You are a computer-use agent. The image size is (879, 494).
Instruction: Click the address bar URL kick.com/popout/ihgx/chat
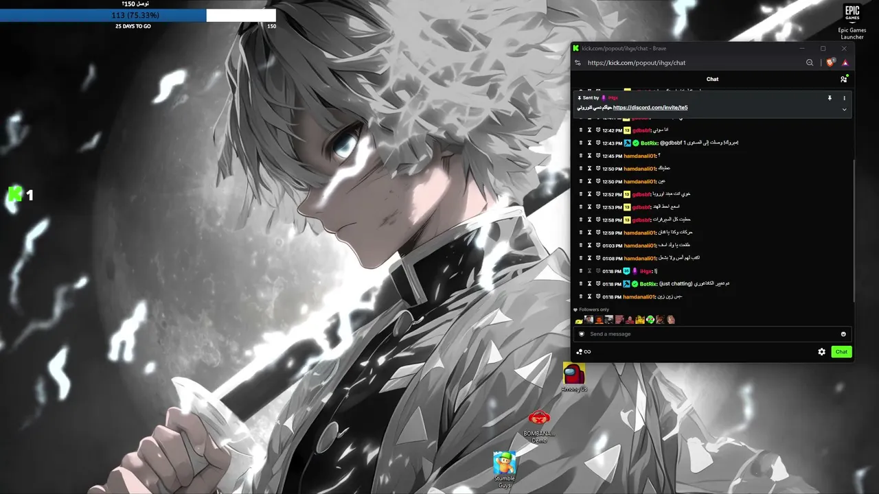637,62
